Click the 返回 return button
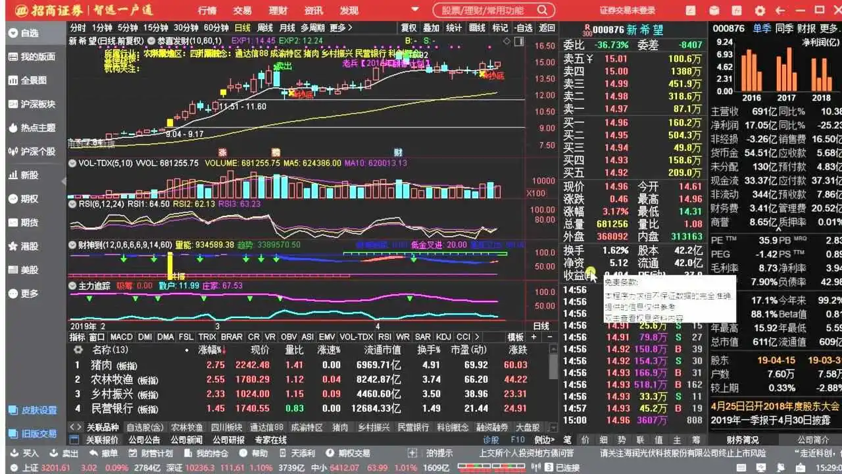The image size is (842, 474). (x=547, y=28)
